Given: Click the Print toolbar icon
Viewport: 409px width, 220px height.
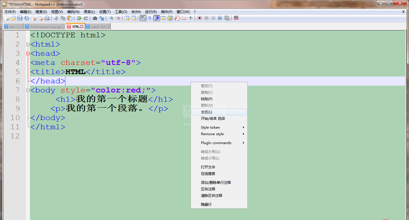Looking at the screenshot, I should coord(47,18).
